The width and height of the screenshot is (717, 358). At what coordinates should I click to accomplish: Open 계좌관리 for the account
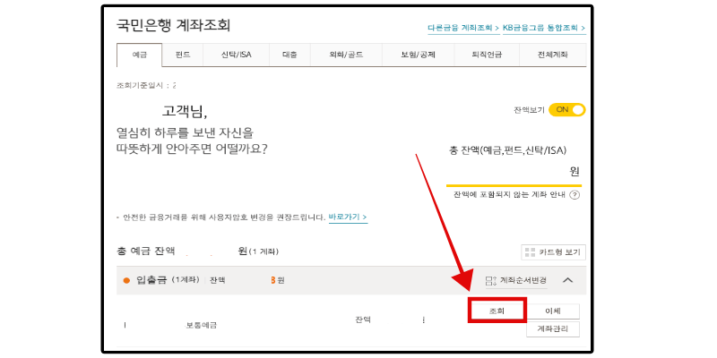553,329
